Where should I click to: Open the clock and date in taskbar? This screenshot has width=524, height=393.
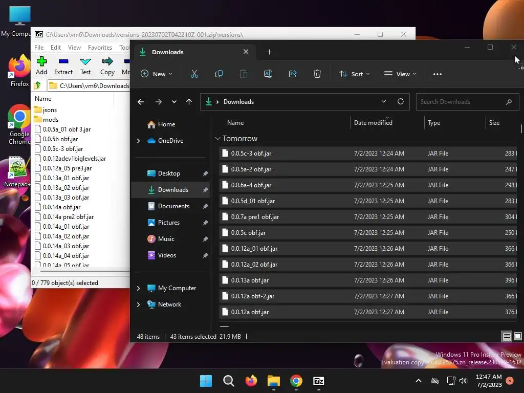[489, 381]
